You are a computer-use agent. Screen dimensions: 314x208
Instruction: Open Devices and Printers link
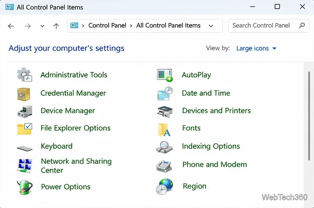(216, 111)
